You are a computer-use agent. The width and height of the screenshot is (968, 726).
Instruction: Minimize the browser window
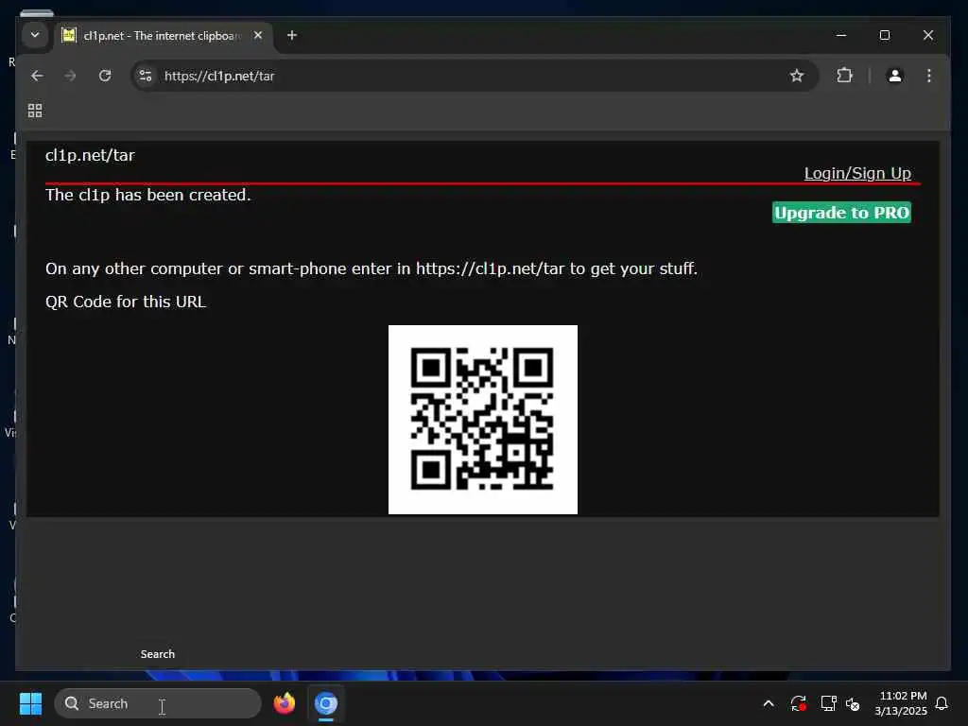[840, 35]
